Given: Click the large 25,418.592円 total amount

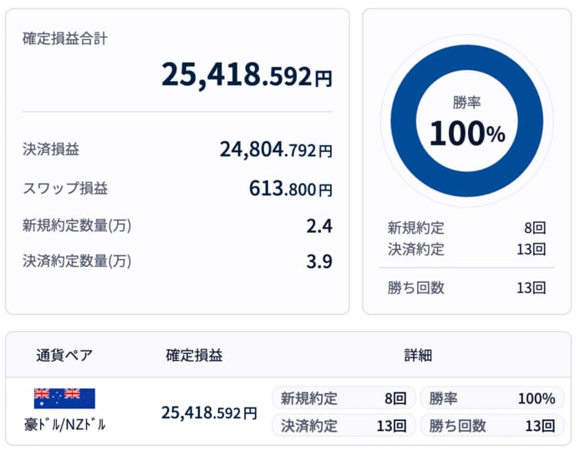Looking at the screenshot, I should 247,75.
